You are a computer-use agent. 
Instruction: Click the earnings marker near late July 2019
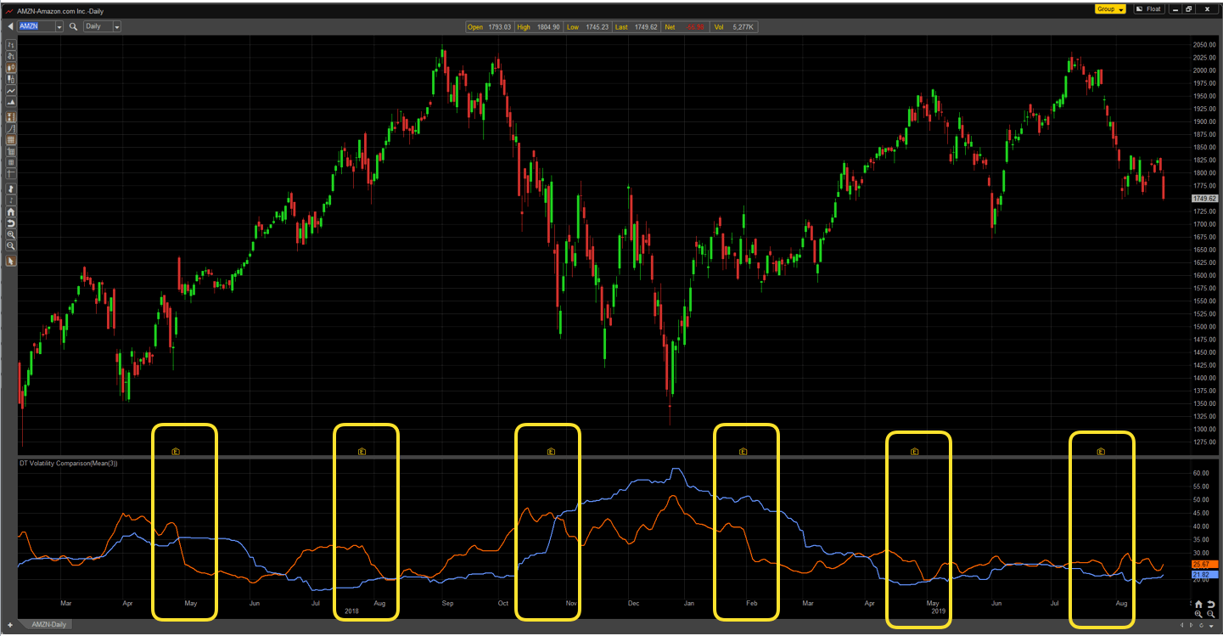pos(1101,451)
